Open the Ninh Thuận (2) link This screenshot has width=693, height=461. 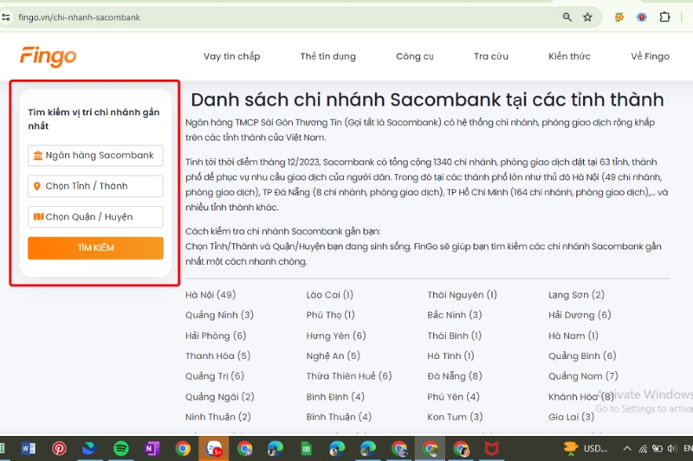coord(218,416)
